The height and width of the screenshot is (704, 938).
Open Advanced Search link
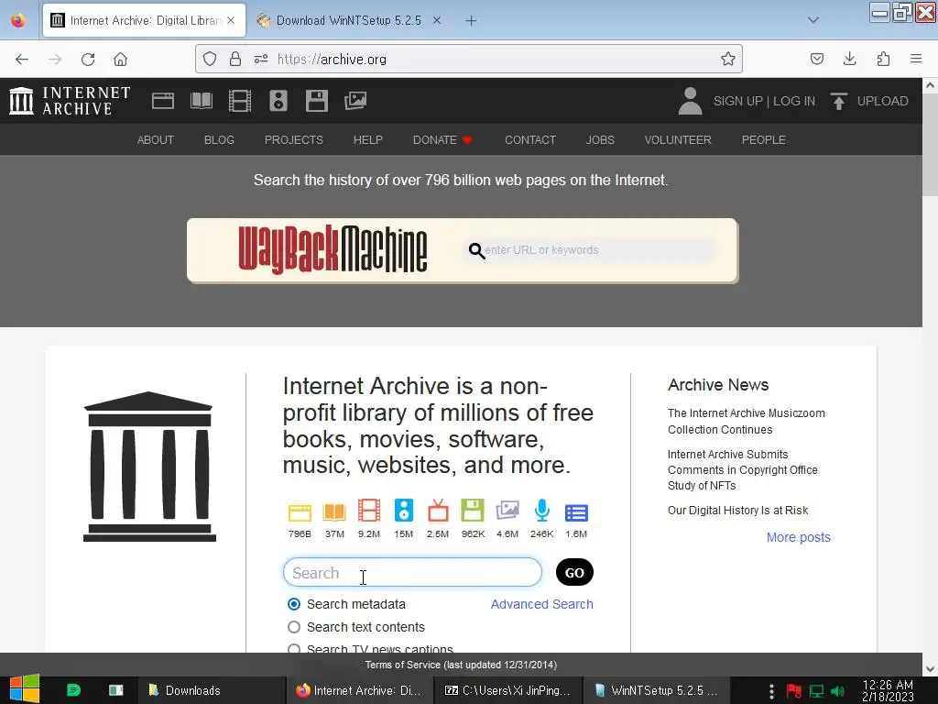[542, 604]
